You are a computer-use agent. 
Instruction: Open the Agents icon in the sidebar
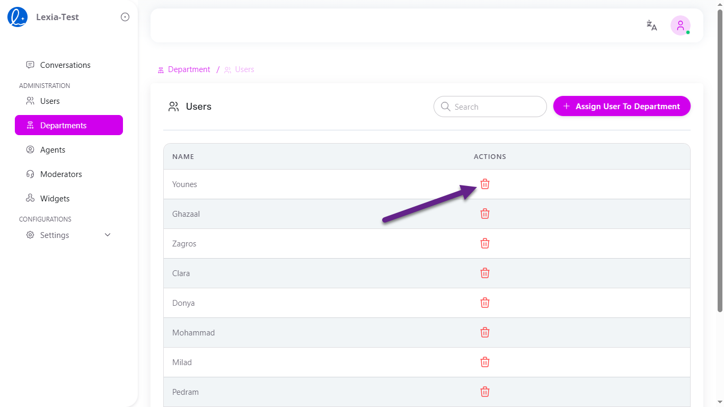[30, 149]
